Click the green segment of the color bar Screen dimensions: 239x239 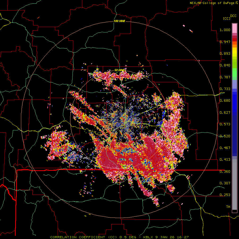coord(234,72)
